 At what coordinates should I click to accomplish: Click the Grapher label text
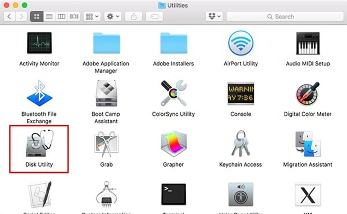pos(173,164)
